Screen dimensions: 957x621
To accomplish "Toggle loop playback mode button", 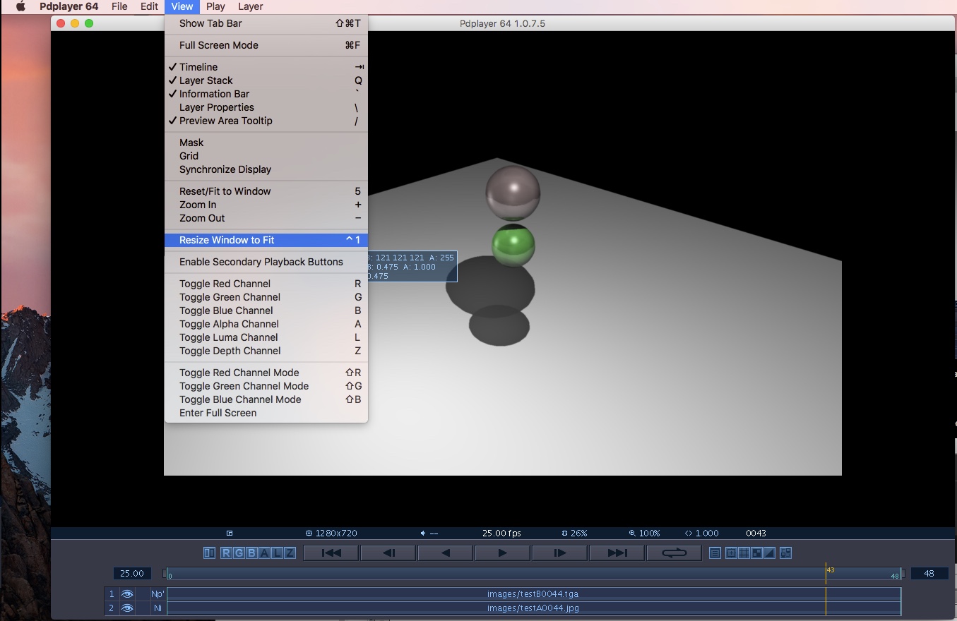I will point(674,553).
